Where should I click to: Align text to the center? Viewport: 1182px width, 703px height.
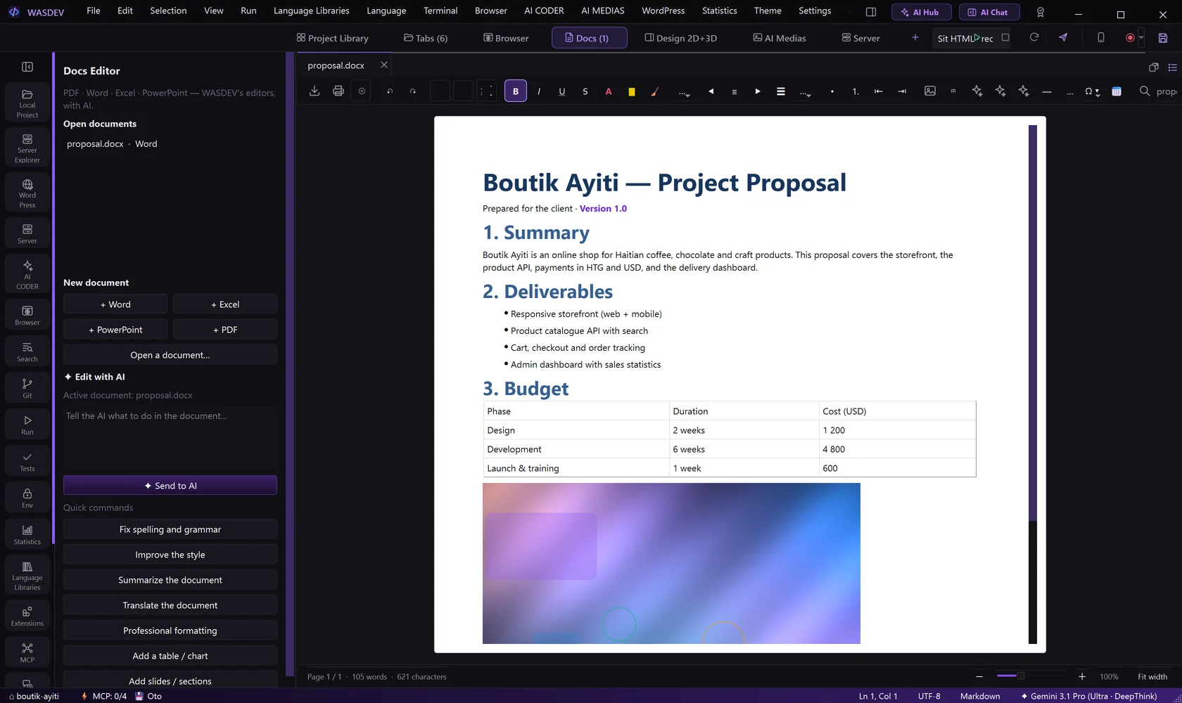tap(735, 91)
